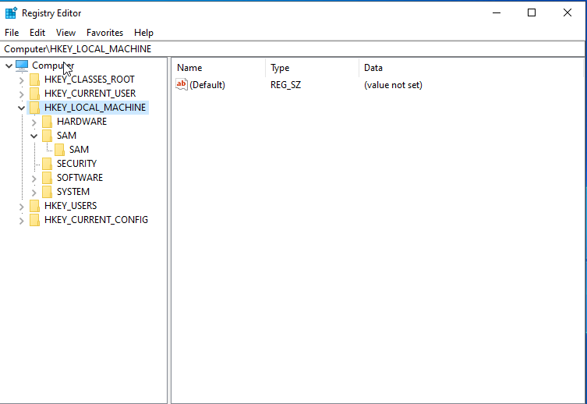The width and height of the screenshot is (587, 404).
Task: Select the Computer label in the tree
Action: 53,66
